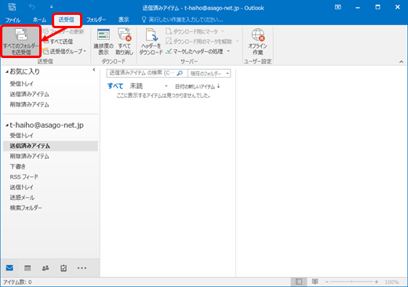Image resolution: width=408 pixels, height=287 pixels.
Task: Collapse Favorites (お気に入り) section
Action: click(x=7, y=71)
